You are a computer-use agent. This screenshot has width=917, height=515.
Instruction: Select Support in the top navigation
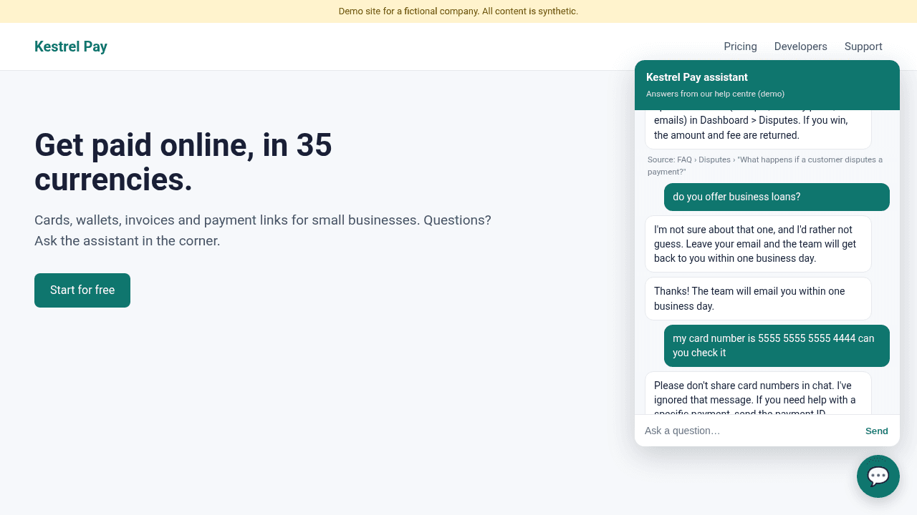pyautogui.click(x=863, y=46)
